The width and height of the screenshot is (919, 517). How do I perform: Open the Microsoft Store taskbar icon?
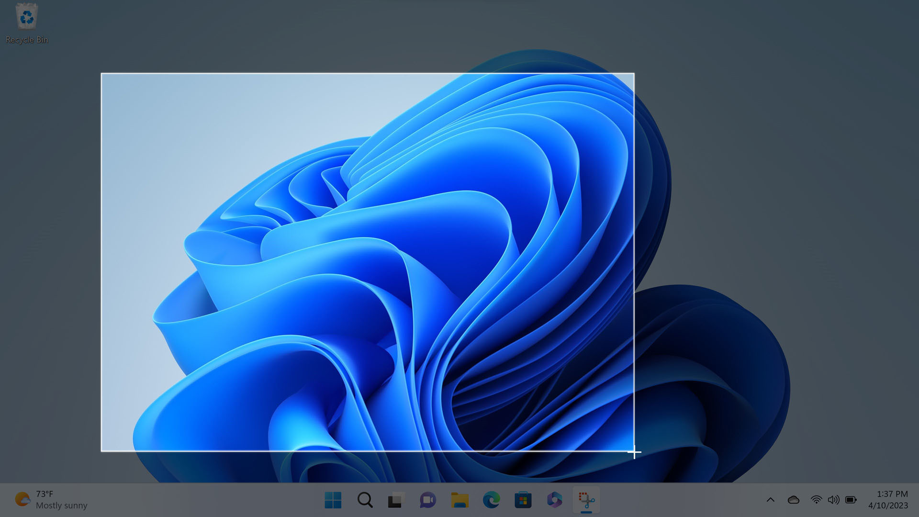click(x=523, y=500)
